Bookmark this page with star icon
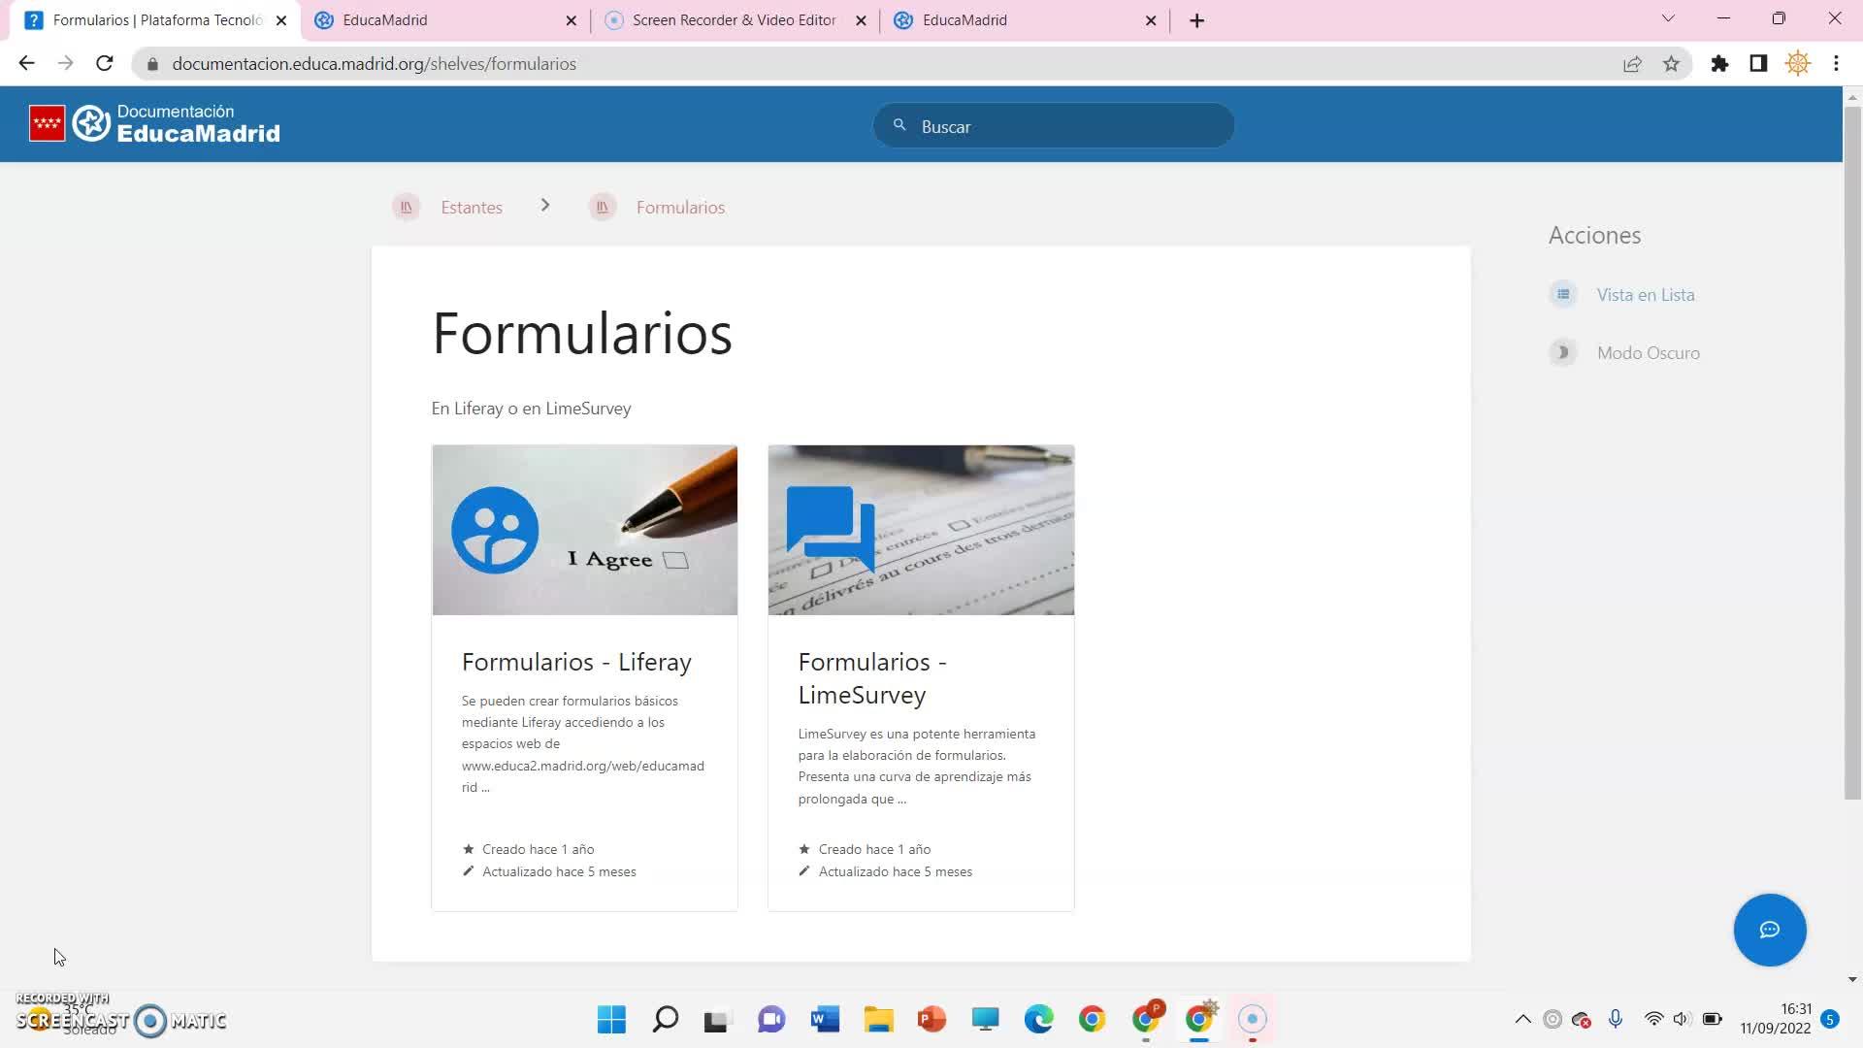 [x=1671, y=64]
